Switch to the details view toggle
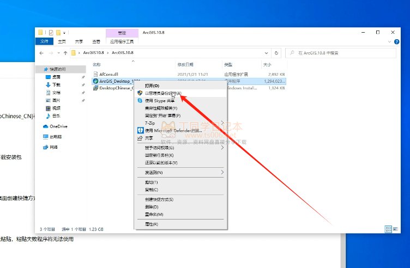 coord(388,229)
